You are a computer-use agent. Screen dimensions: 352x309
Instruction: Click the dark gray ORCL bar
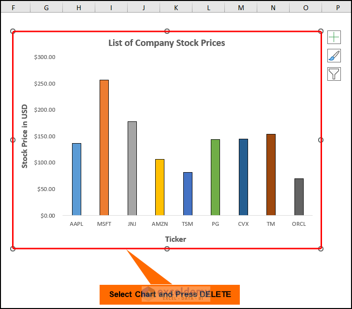point(299,197)
